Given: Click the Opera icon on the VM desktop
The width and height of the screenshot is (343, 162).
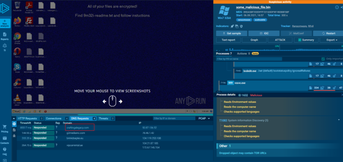Looking at the screenshot, I should (17, 52).
